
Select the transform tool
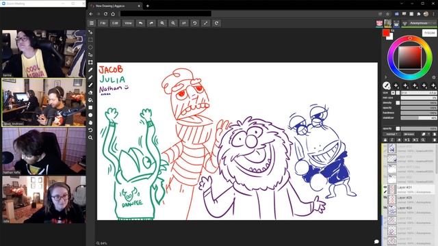tap(90, 62)
